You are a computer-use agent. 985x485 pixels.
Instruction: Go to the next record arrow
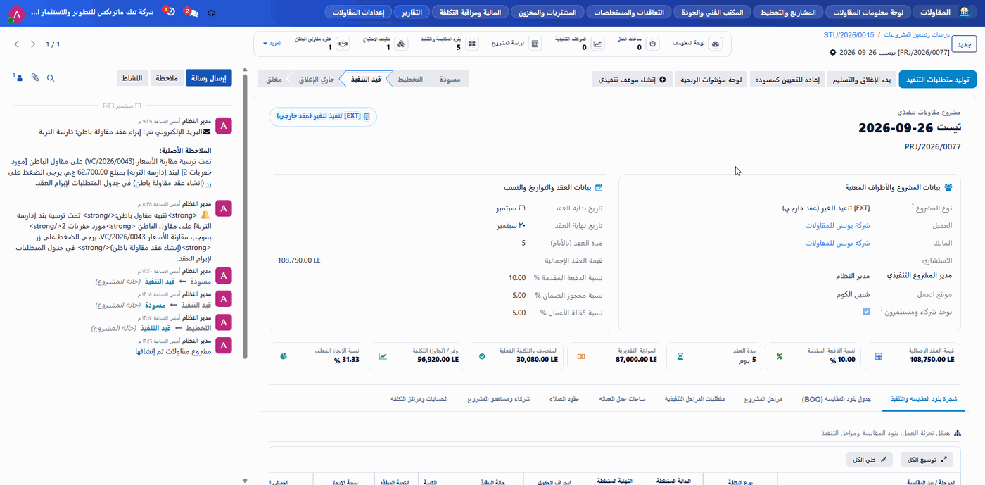pyautogui.click(x=16, y=44)
